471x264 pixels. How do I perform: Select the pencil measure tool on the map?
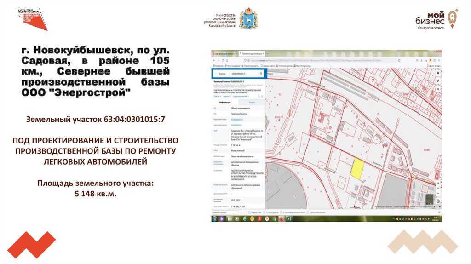pyautogui.click(x=438, y=81)
